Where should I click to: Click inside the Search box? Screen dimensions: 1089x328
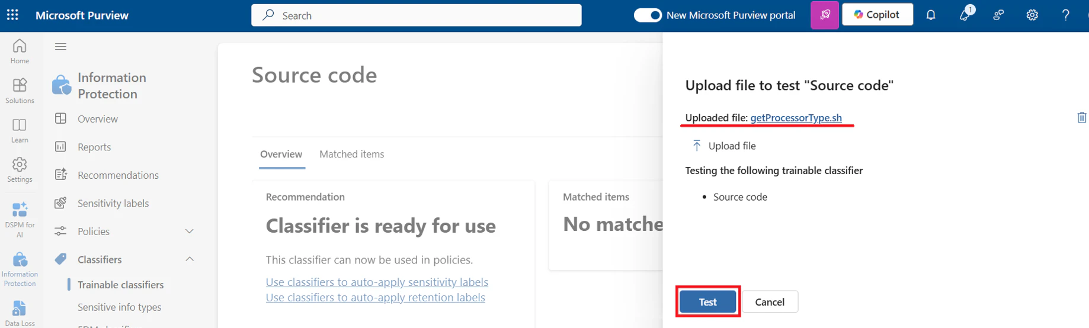[416, 15]
